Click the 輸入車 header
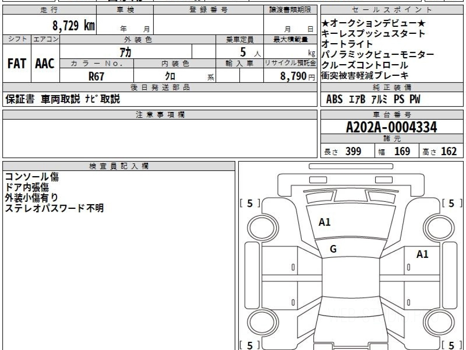 (240, 63)
